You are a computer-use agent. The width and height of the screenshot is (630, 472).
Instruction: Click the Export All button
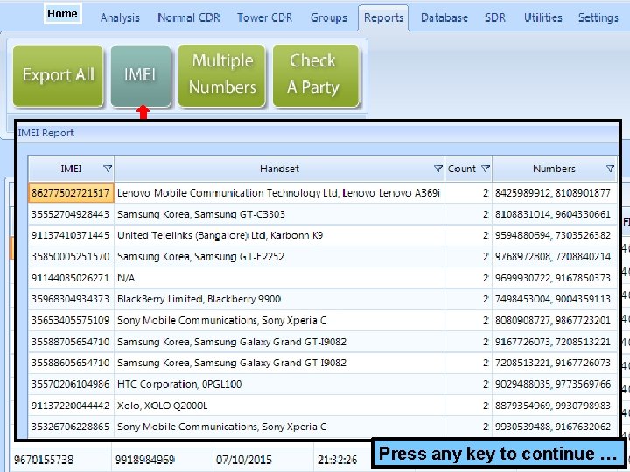pyautogui.click(x=59, y=76)
